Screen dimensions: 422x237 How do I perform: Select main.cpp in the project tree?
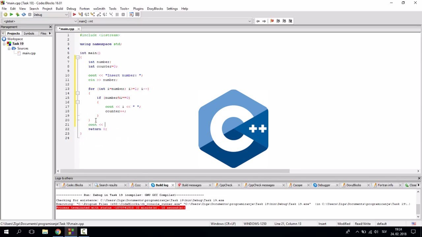pos(29,53)
